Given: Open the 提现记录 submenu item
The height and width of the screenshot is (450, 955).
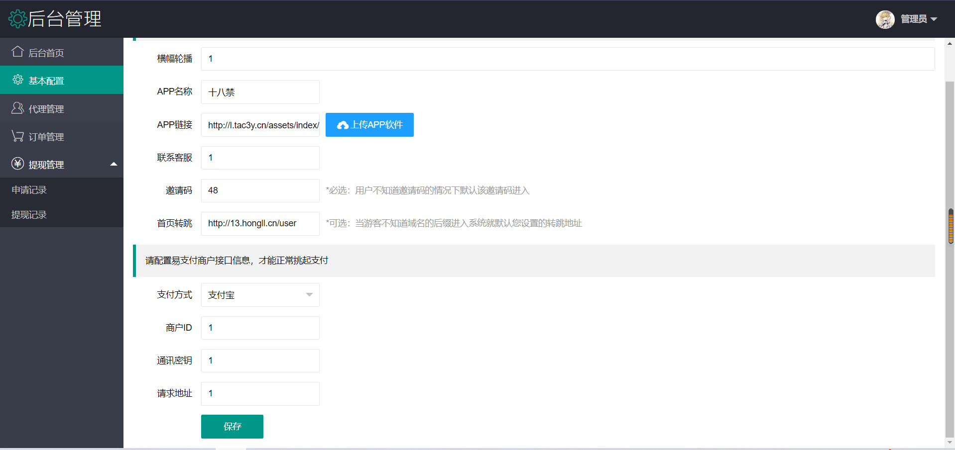Looking at the screenshot, I should [29, 215].
